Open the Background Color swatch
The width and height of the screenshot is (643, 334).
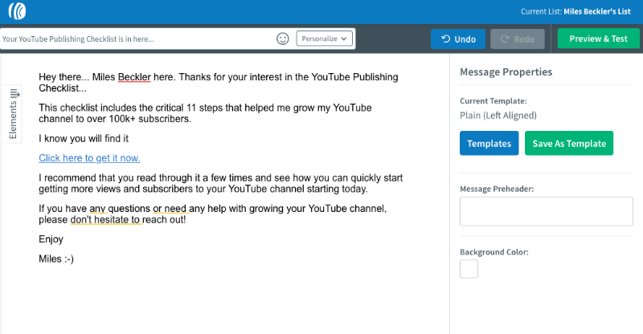pos(469,269)
